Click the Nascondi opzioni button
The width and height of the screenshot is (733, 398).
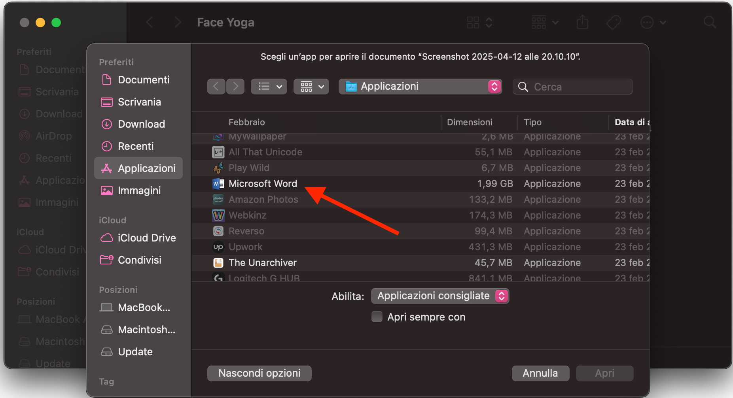point(259,373)
